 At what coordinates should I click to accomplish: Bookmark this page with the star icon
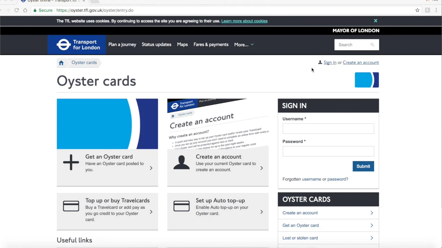tap(417, 10)
